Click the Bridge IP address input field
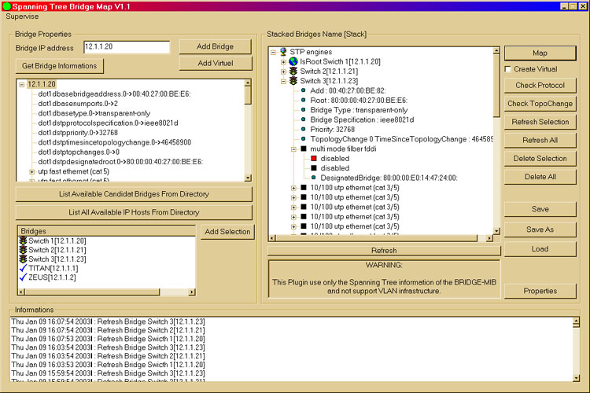The width and height of the screenshot is (590, 393). [x=126, y=47]
